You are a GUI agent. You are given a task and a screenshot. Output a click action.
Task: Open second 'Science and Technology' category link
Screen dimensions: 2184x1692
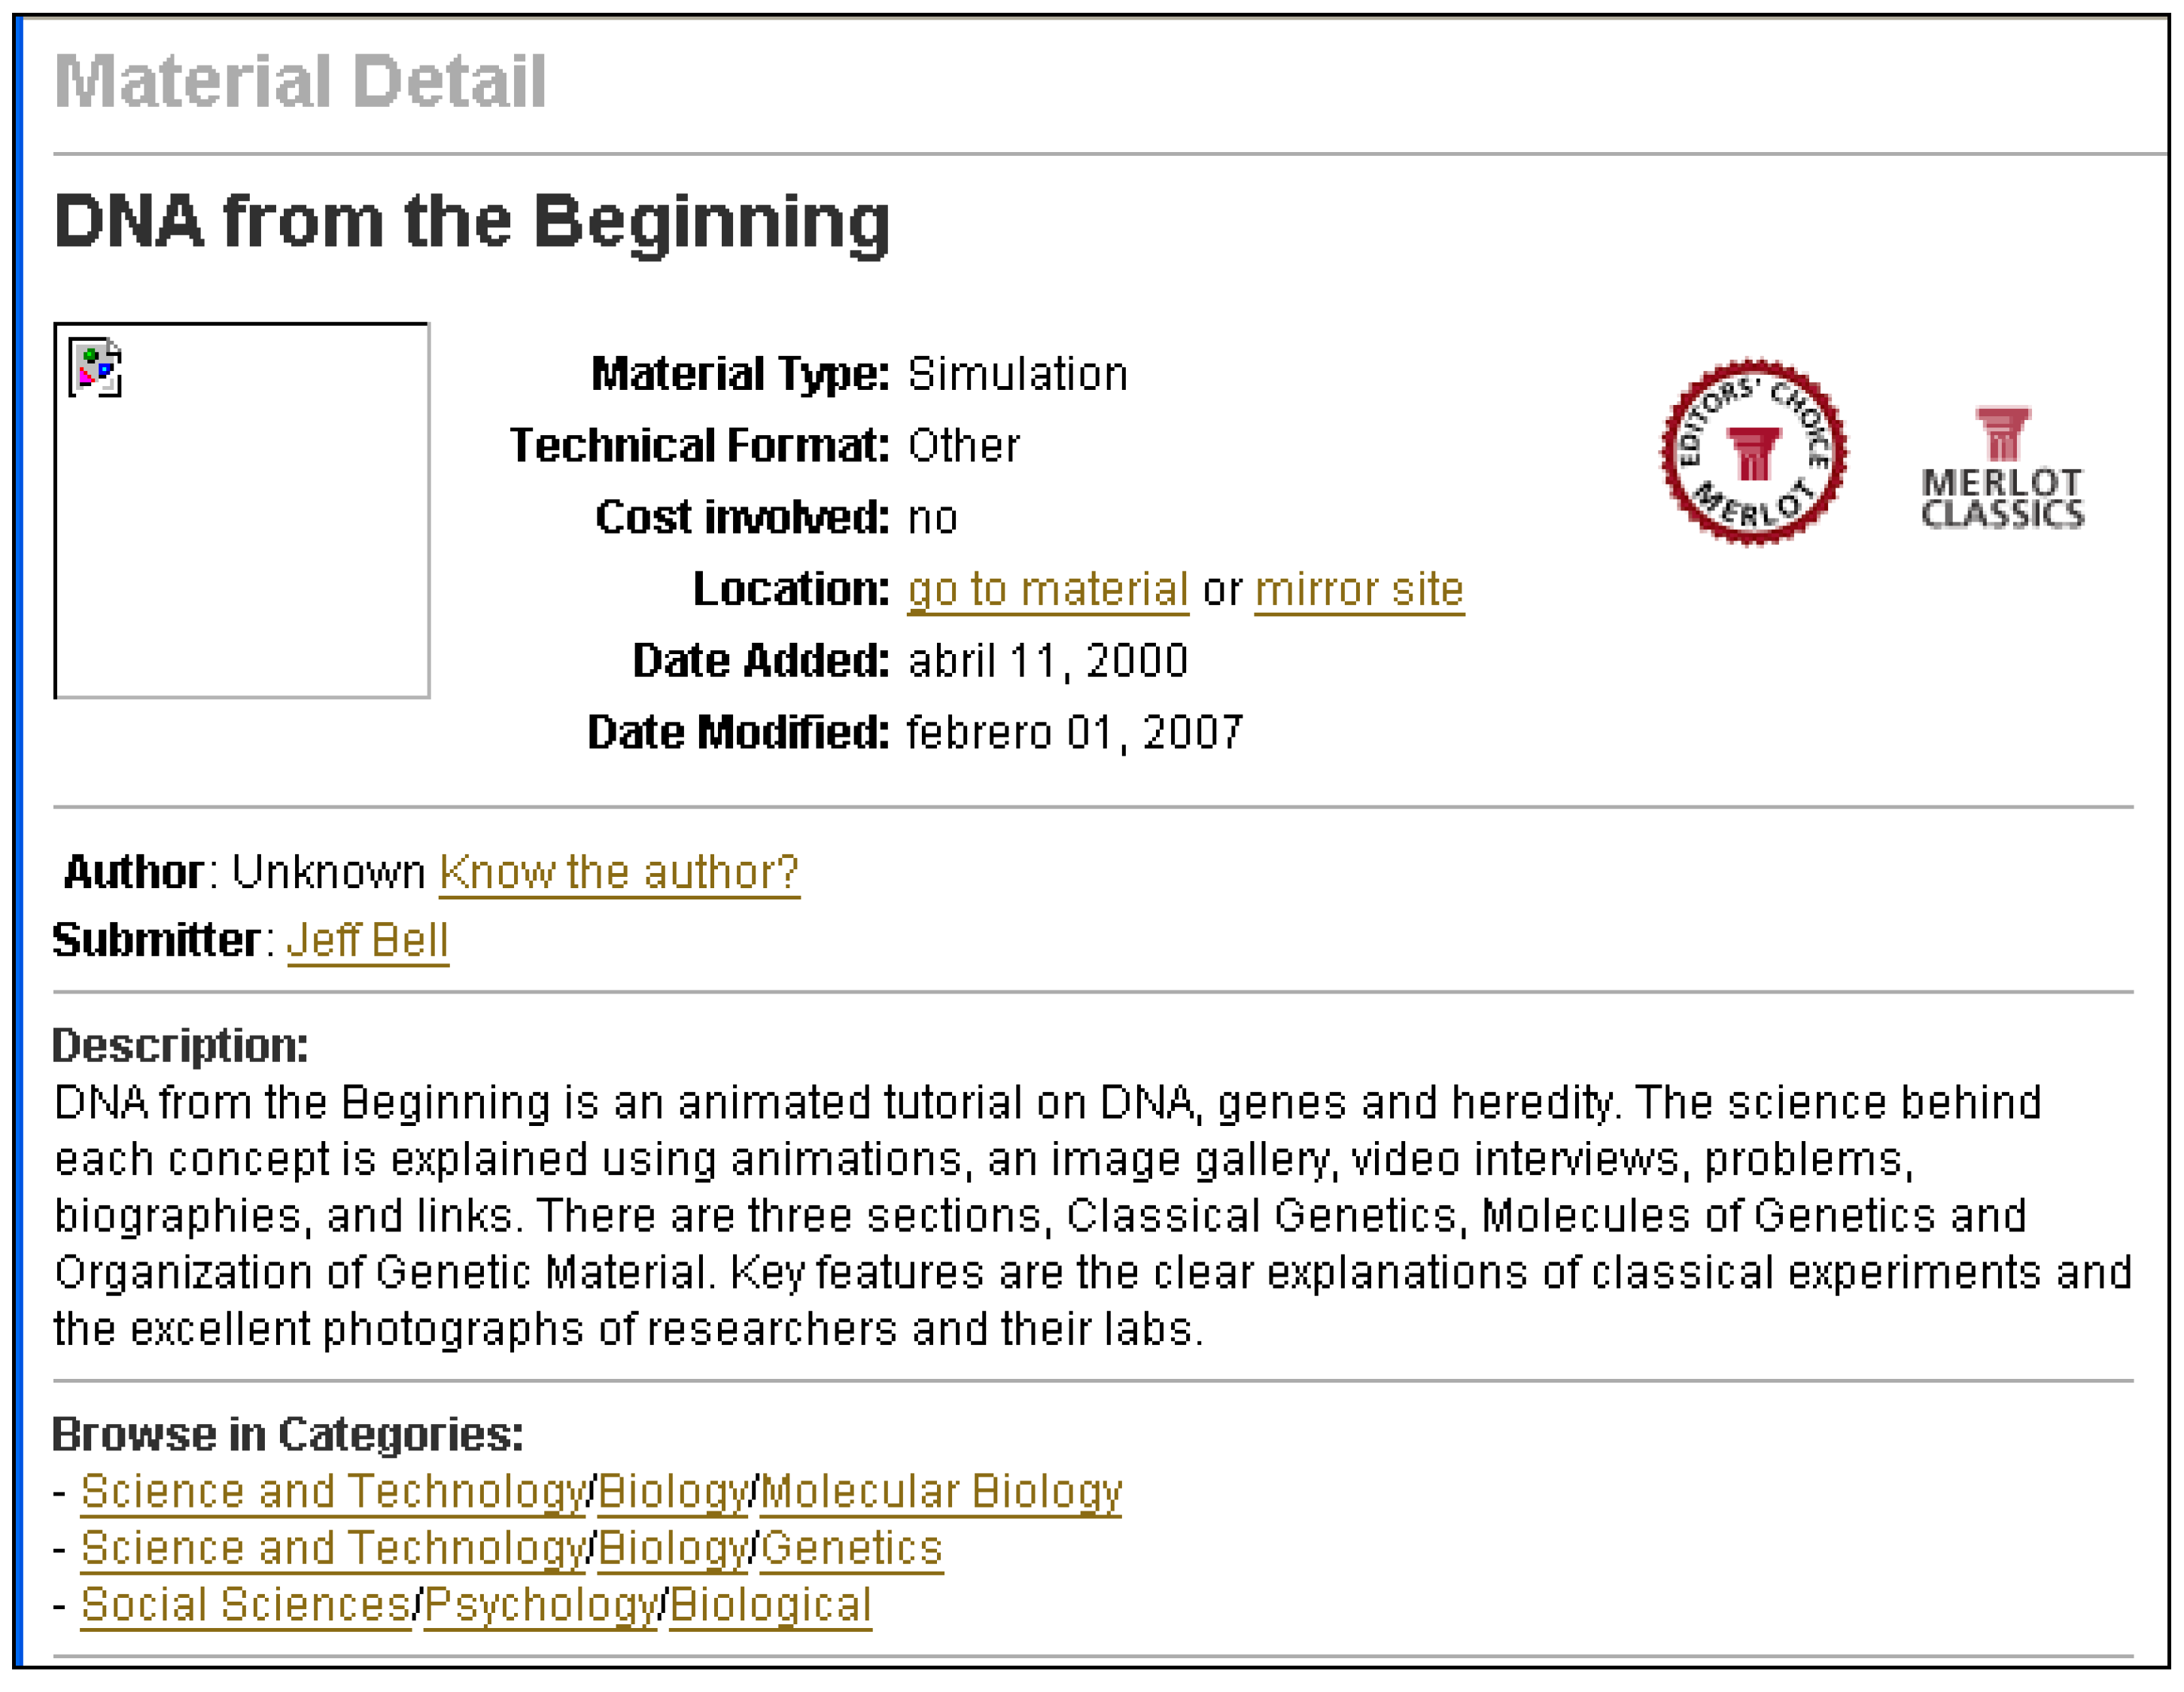pyautogui.click(x=334, y=1548)
